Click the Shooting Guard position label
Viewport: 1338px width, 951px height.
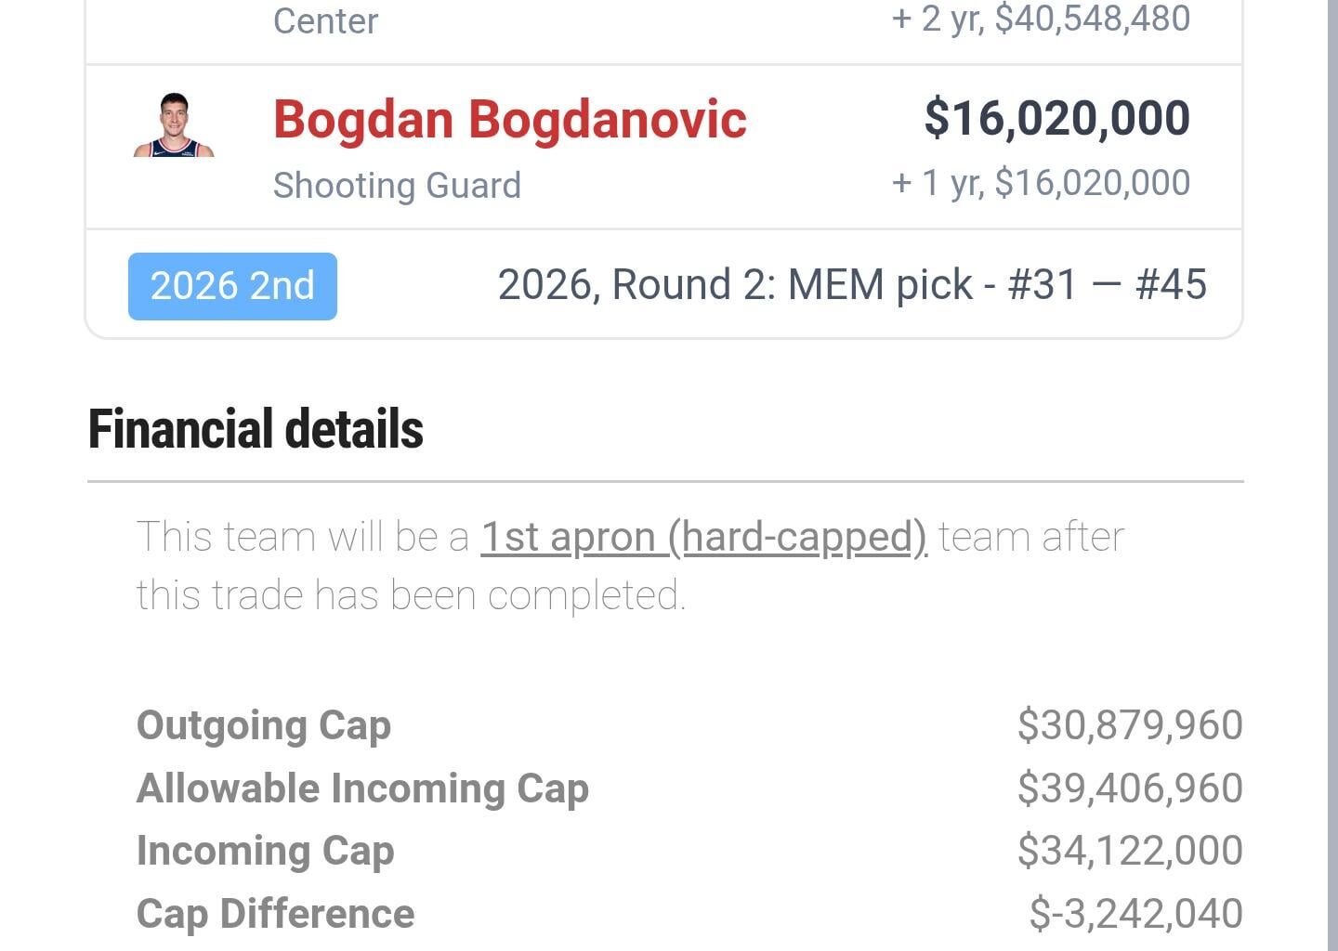coord(397,186)
